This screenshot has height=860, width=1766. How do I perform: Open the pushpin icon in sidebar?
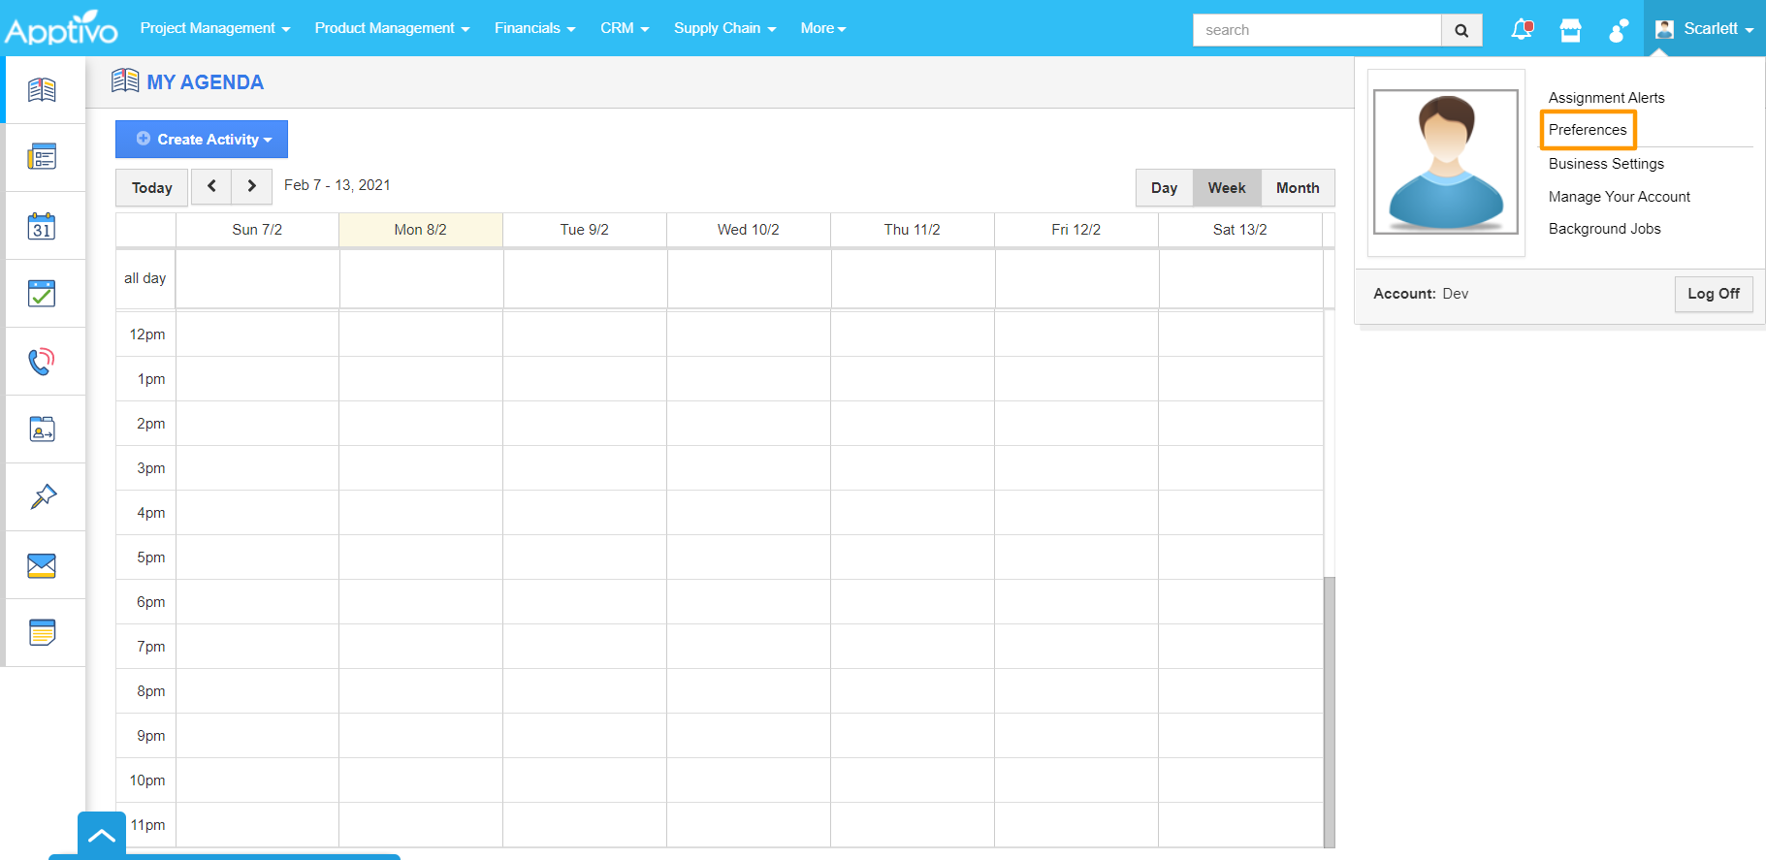pos(42,497)
